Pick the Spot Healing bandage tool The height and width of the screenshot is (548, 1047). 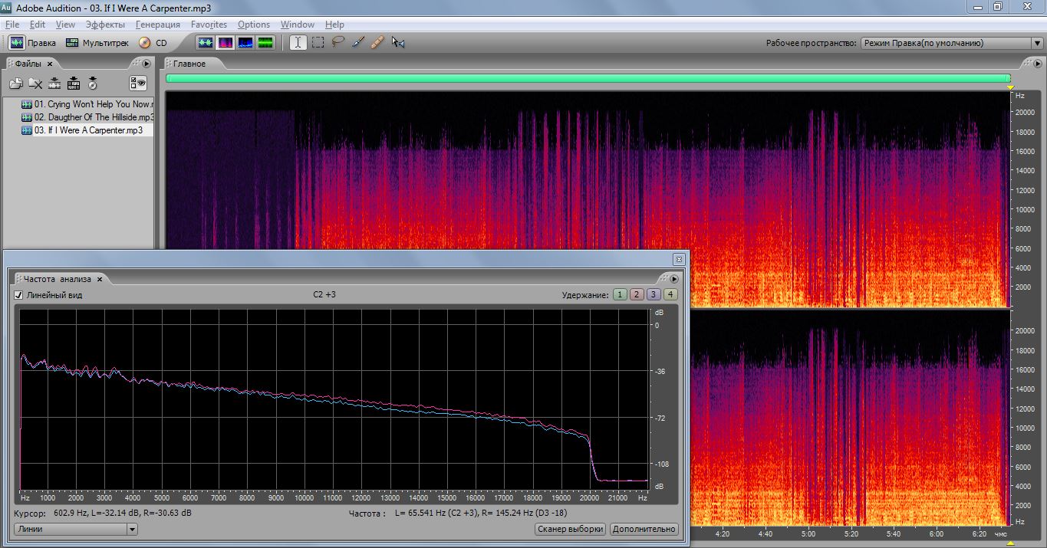click(x=377, y=43)
